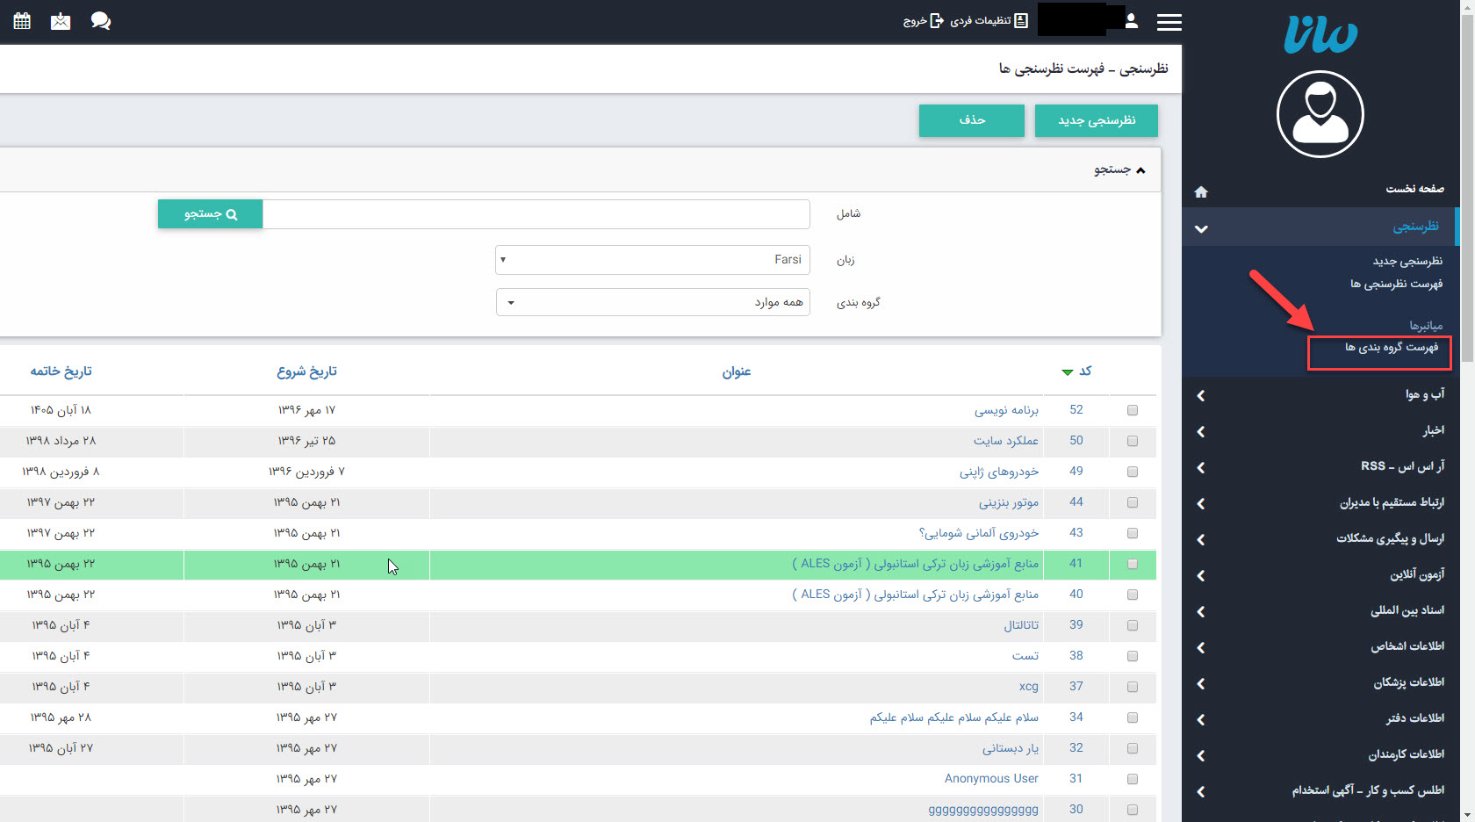
Task: Click the delete (حذف) button
Action: click(971, 120)
